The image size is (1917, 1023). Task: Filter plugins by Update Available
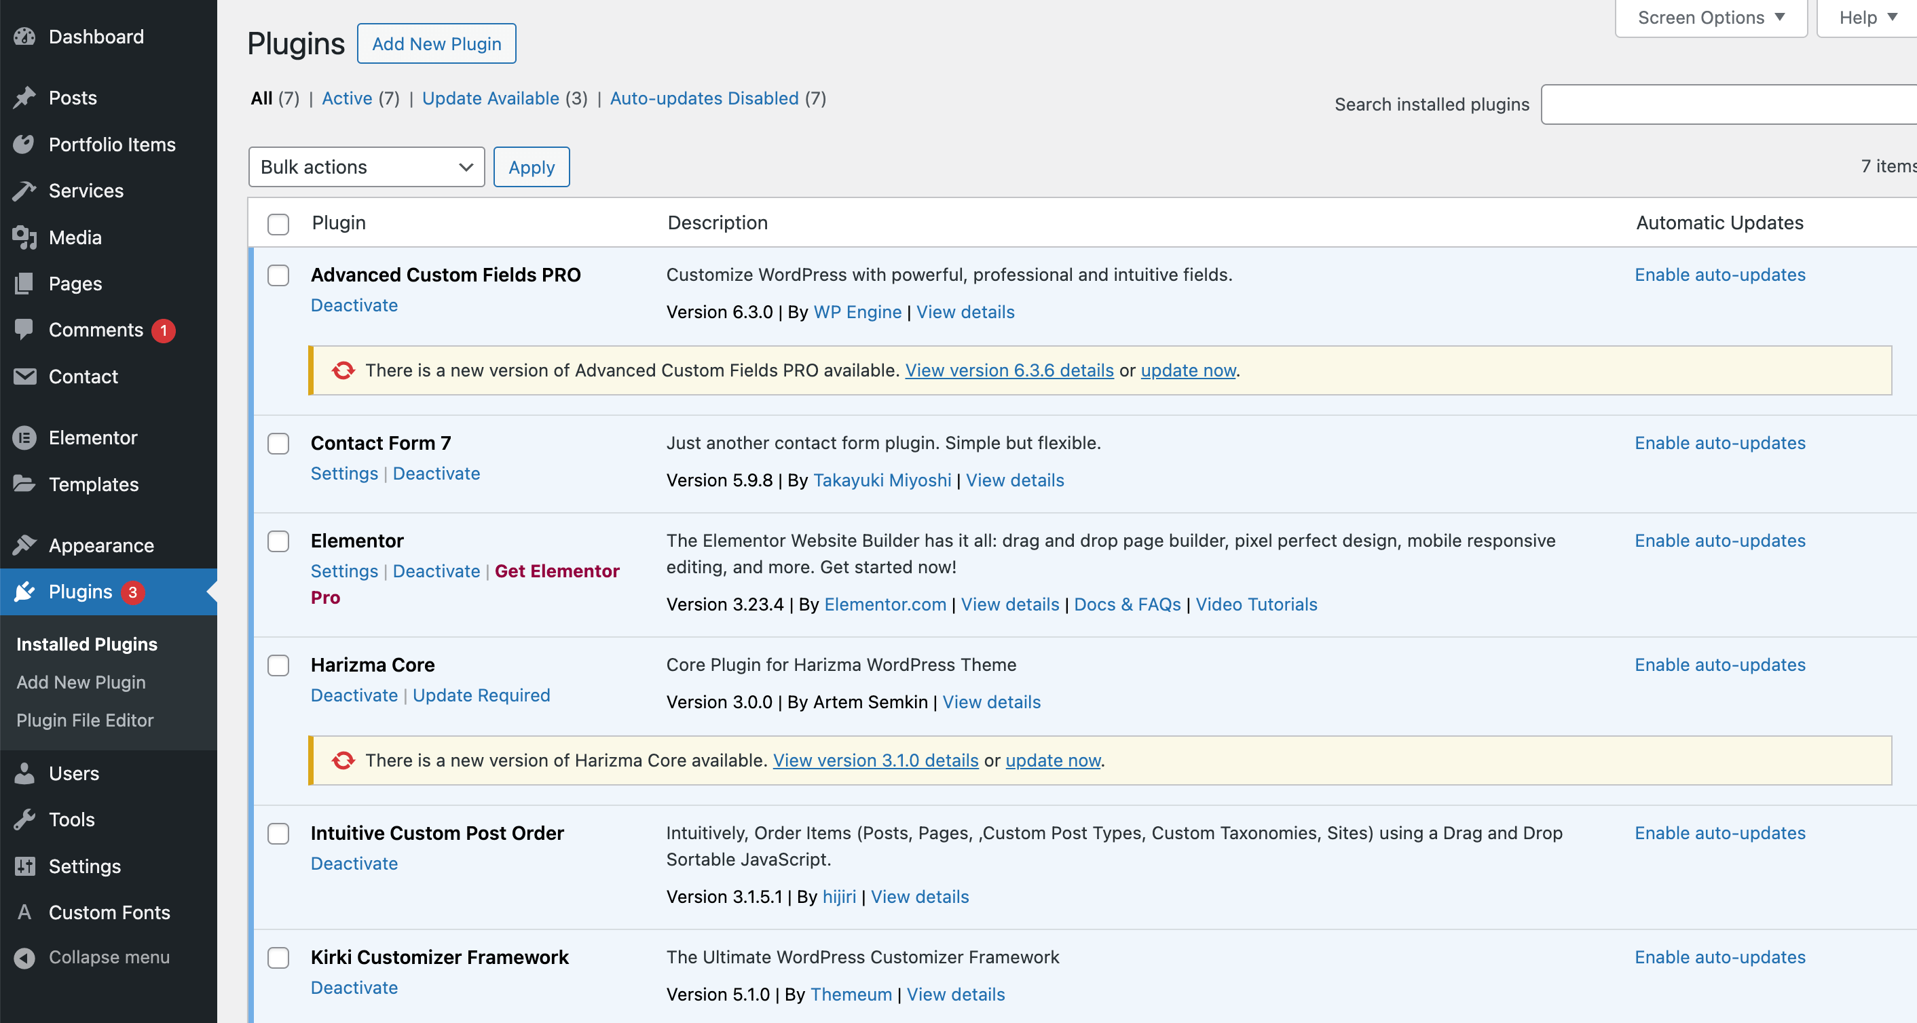tap(490, 98)
